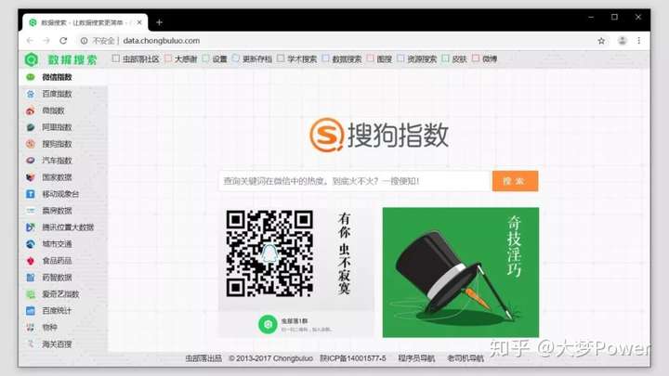The height and width of the screenshot is (376, 669).
Task: Open the browser three-dot menu
Action: click(638, 41)
